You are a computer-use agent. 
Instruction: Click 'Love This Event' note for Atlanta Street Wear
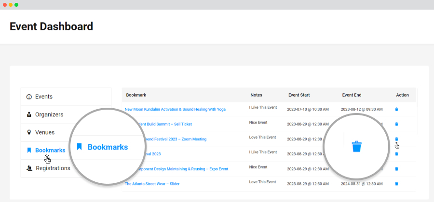point(262,182)
